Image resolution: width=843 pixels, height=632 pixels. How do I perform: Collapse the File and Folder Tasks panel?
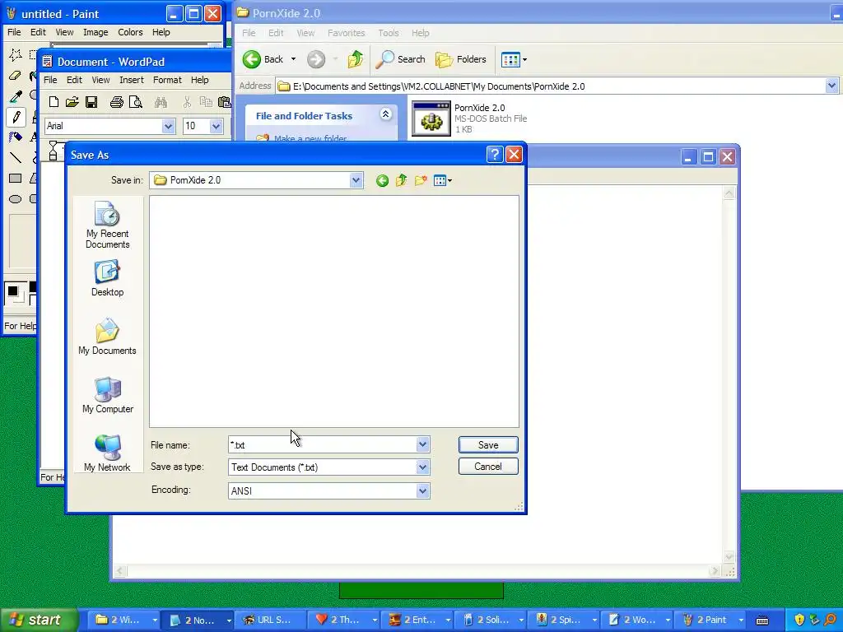pyautogui.click(x=385, y=114)
